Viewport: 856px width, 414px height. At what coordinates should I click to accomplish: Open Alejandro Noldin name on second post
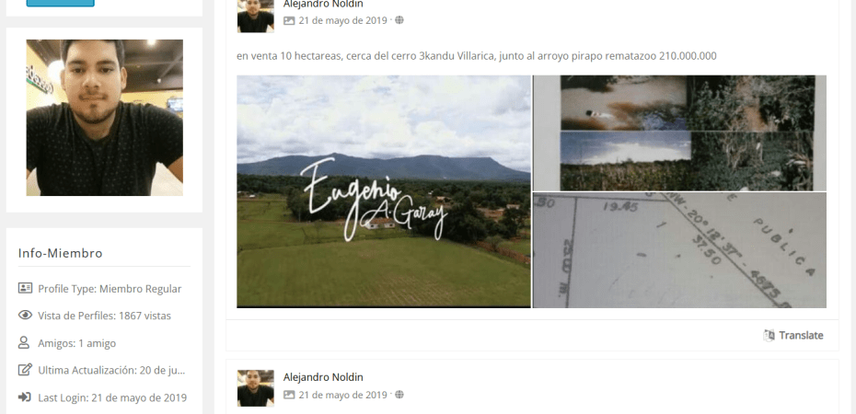point(323,377)
